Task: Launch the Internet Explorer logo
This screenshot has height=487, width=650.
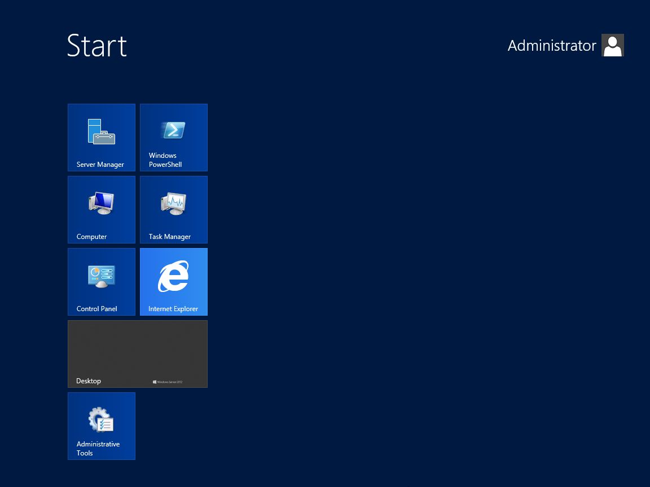Action: [173, 276]
